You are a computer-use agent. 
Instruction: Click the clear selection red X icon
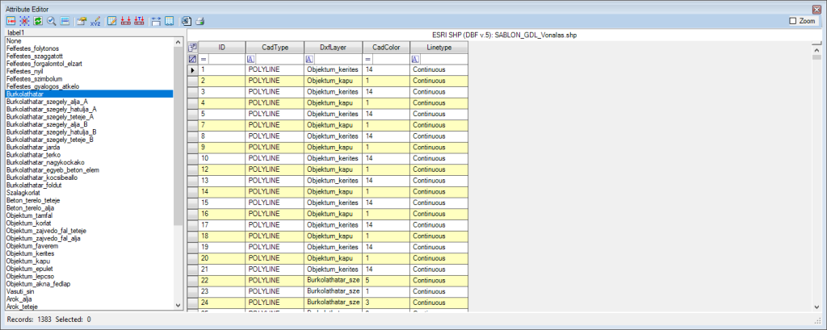point(25,22)
